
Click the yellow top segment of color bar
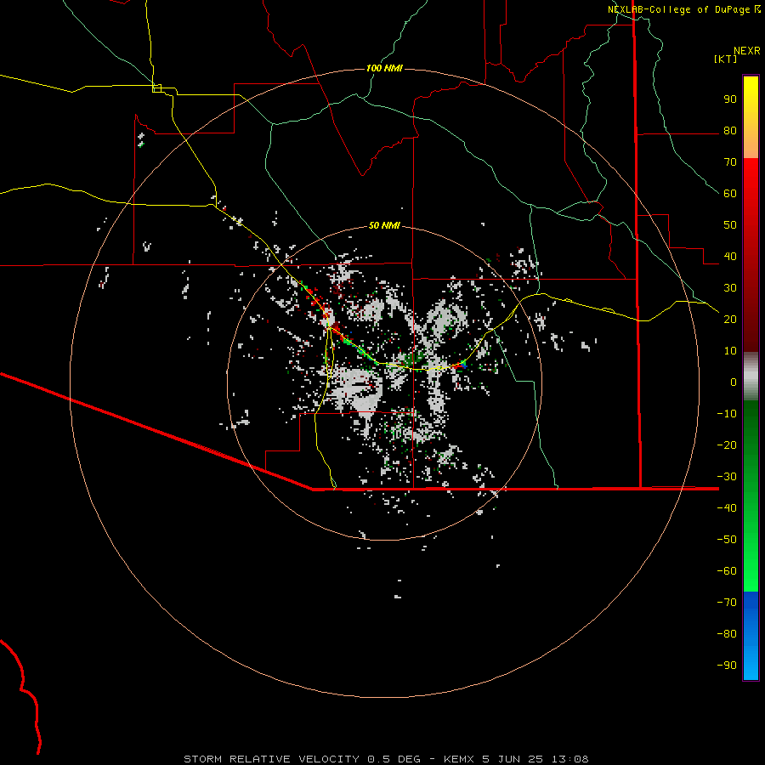tap(751, 117)
